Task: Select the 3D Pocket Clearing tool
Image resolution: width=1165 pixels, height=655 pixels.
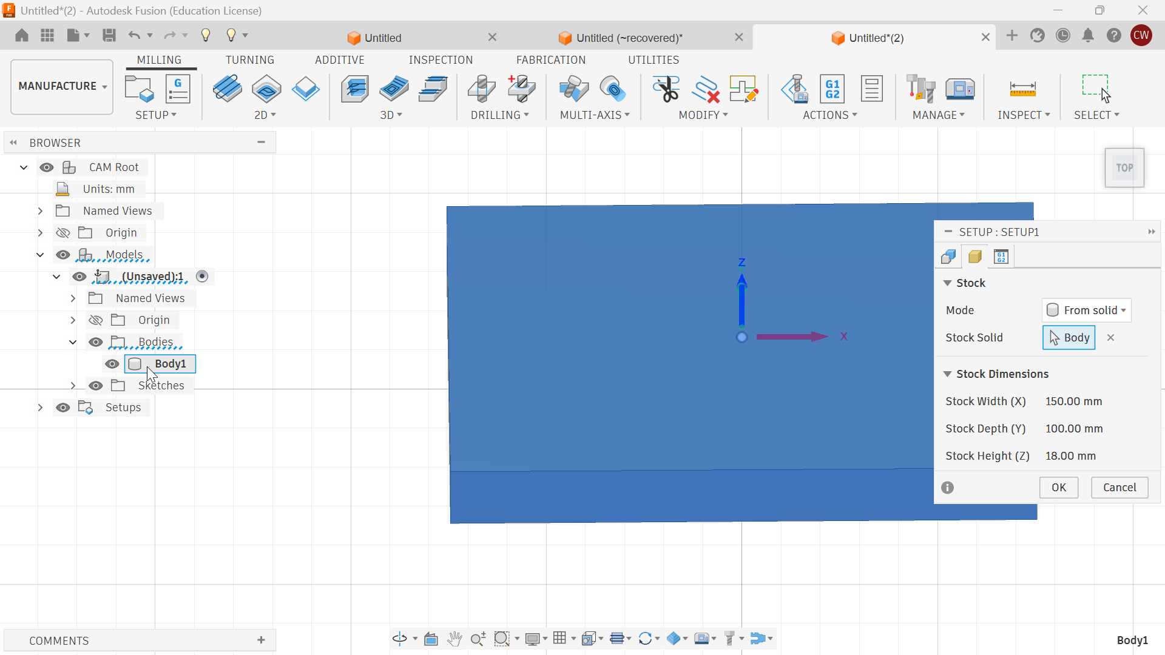Action: [x=394, y=89]
